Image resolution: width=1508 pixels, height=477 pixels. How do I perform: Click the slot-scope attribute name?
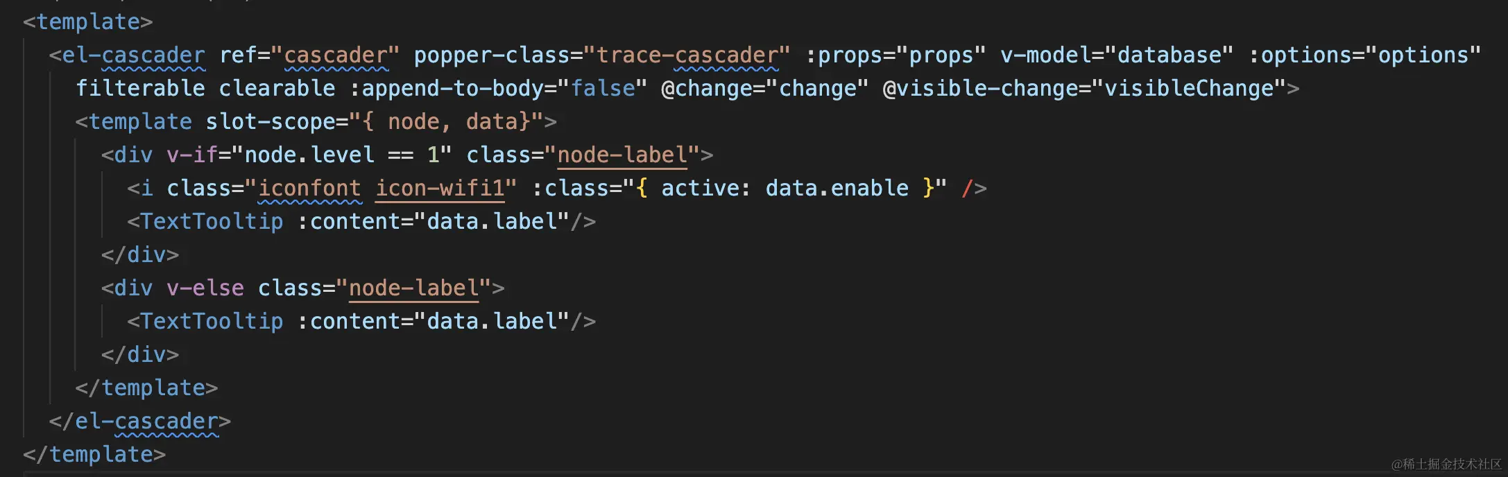point(270,122)
